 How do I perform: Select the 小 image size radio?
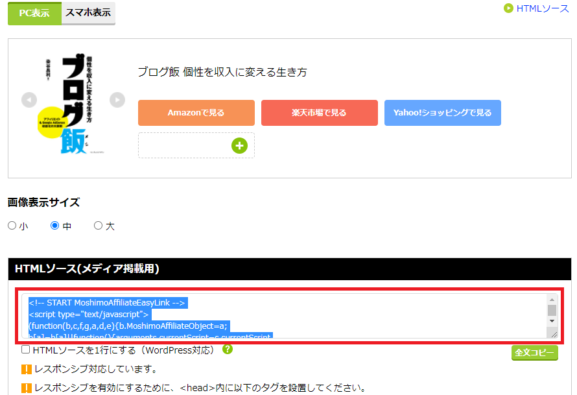coord(12,225)
